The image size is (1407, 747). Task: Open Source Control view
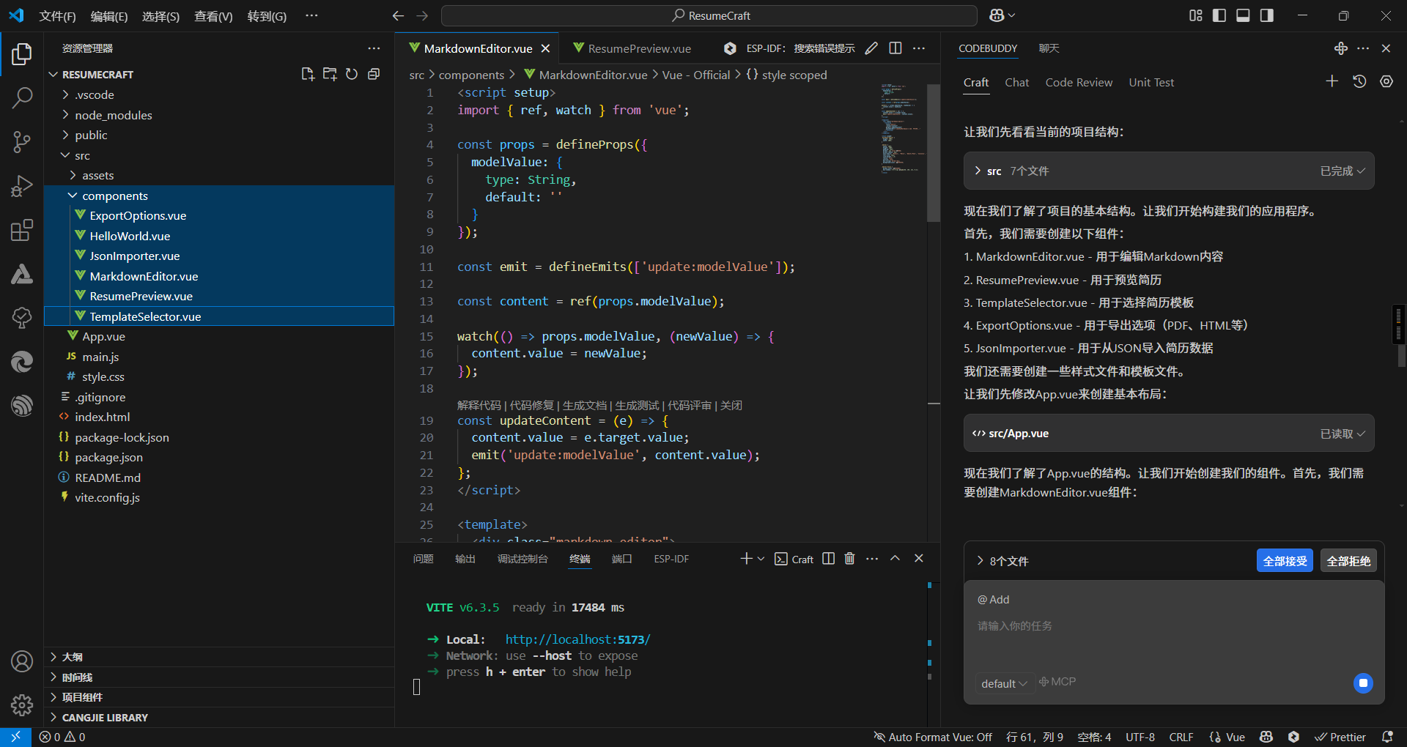(x=22, y=142)
